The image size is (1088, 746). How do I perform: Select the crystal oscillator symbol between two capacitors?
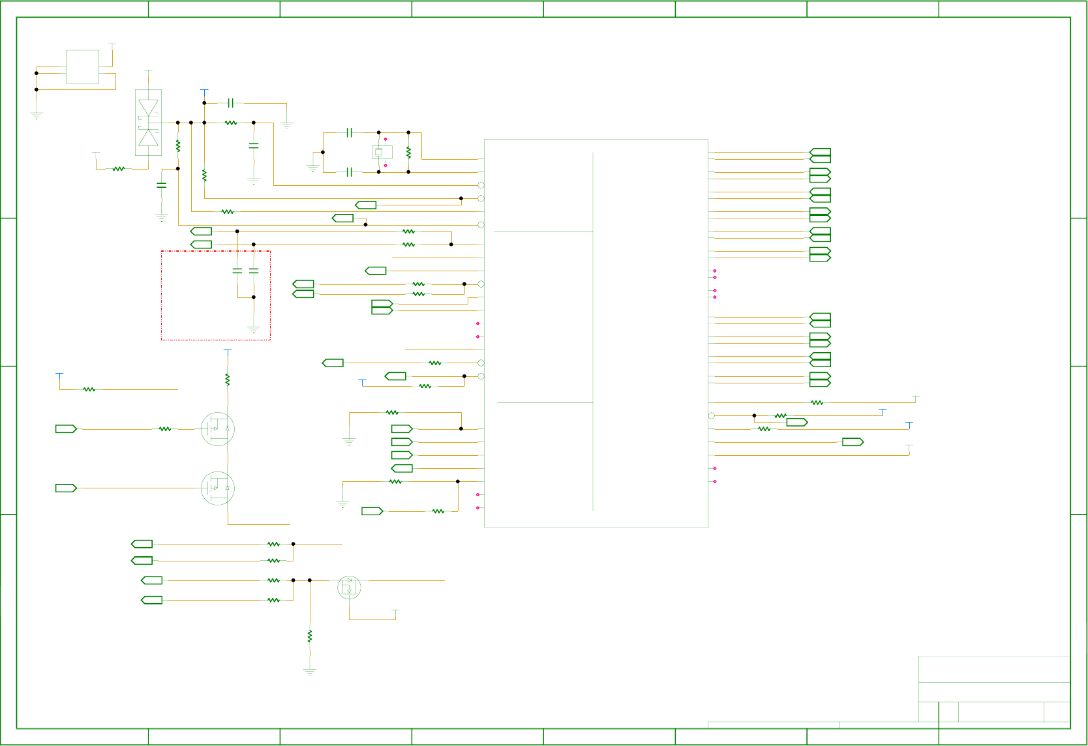382,152
